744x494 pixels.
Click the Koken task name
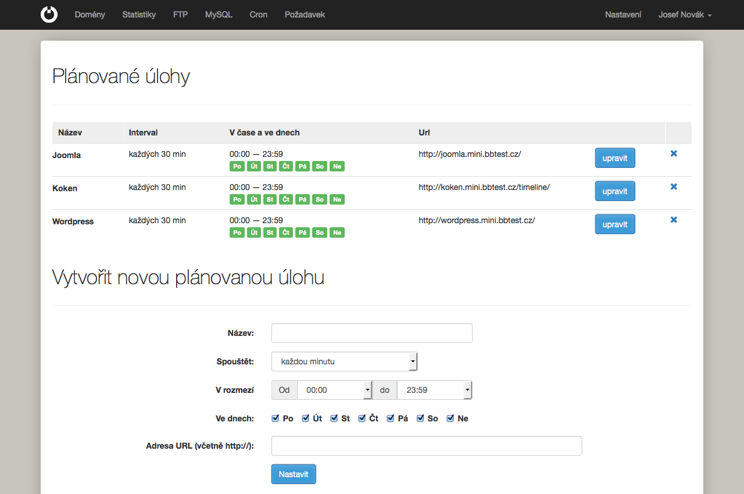pyautogui.click(x=65, y=188)
